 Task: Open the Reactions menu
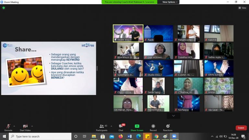[168, 127]
